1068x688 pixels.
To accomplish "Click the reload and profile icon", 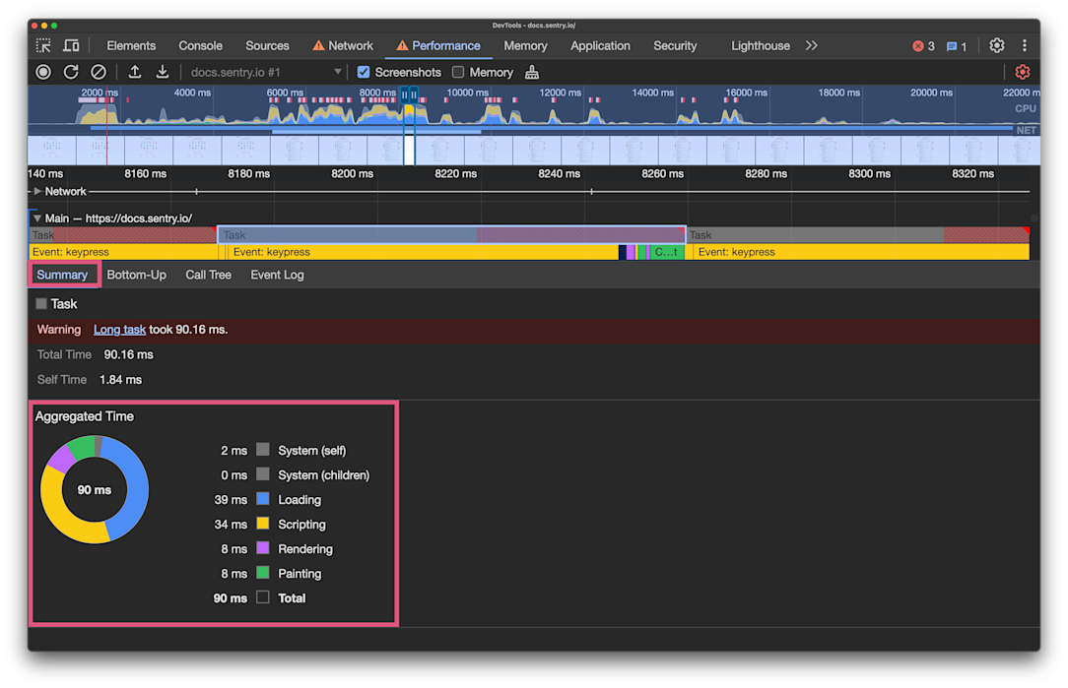I will coord(71,72).
